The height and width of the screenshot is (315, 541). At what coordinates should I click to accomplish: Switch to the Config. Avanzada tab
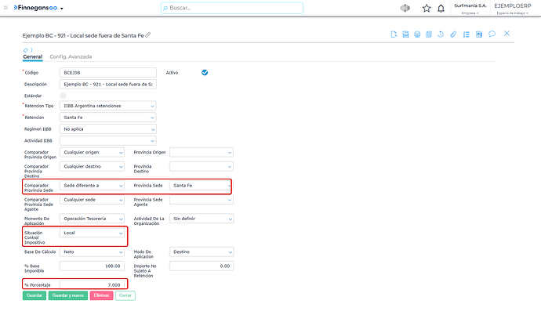[x=71, y=56]
